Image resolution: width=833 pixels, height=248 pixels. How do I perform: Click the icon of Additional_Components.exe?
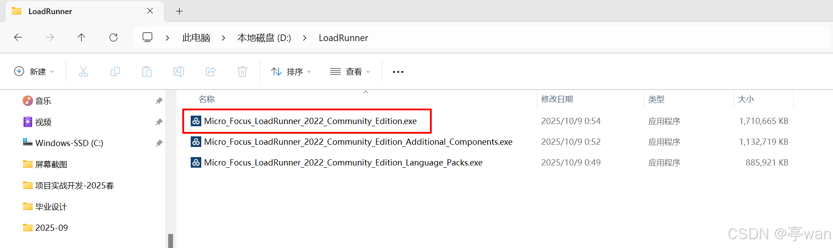pyautogui.click(x=196, y=142)
